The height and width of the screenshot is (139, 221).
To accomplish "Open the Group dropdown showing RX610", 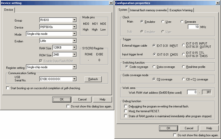I will pyautogui.click(x=74, y=20).
